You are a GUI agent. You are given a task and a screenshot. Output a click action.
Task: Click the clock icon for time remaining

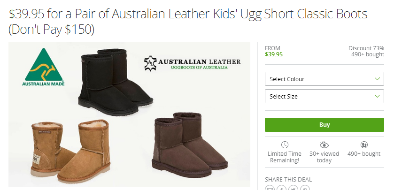[285, 145]
